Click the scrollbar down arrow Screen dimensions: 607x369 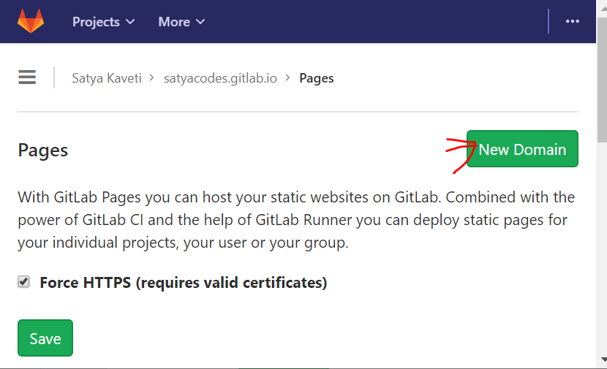(601, 360)
